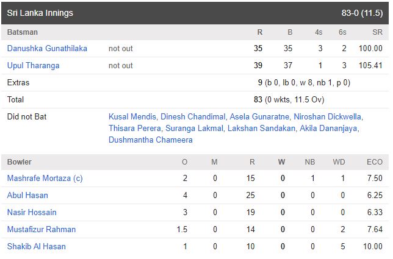Click the Sri Lanka Innings header bar
Image resolution: width=393 pixels, height=259 pixels.
coord(195,13)
